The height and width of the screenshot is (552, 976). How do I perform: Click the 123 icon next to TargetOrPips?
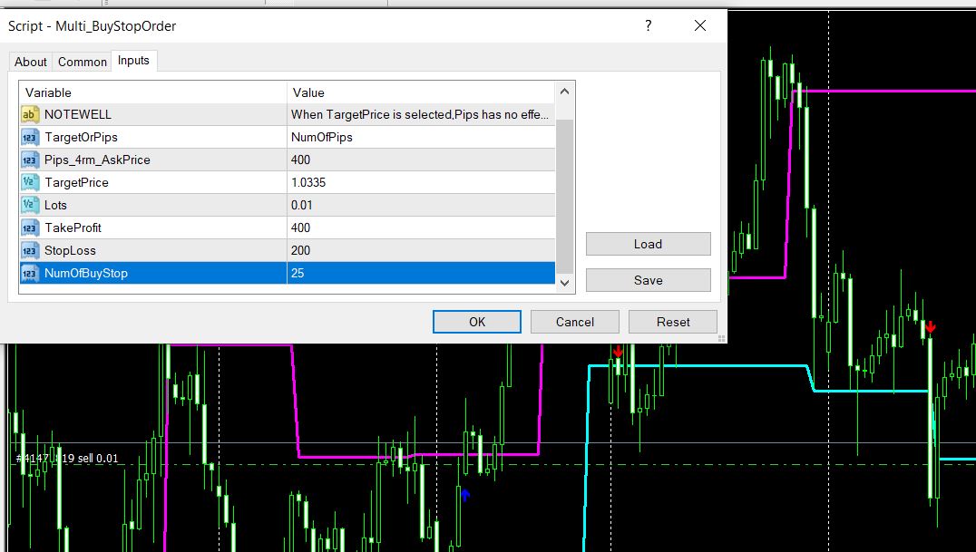click(x=31, y=137)
